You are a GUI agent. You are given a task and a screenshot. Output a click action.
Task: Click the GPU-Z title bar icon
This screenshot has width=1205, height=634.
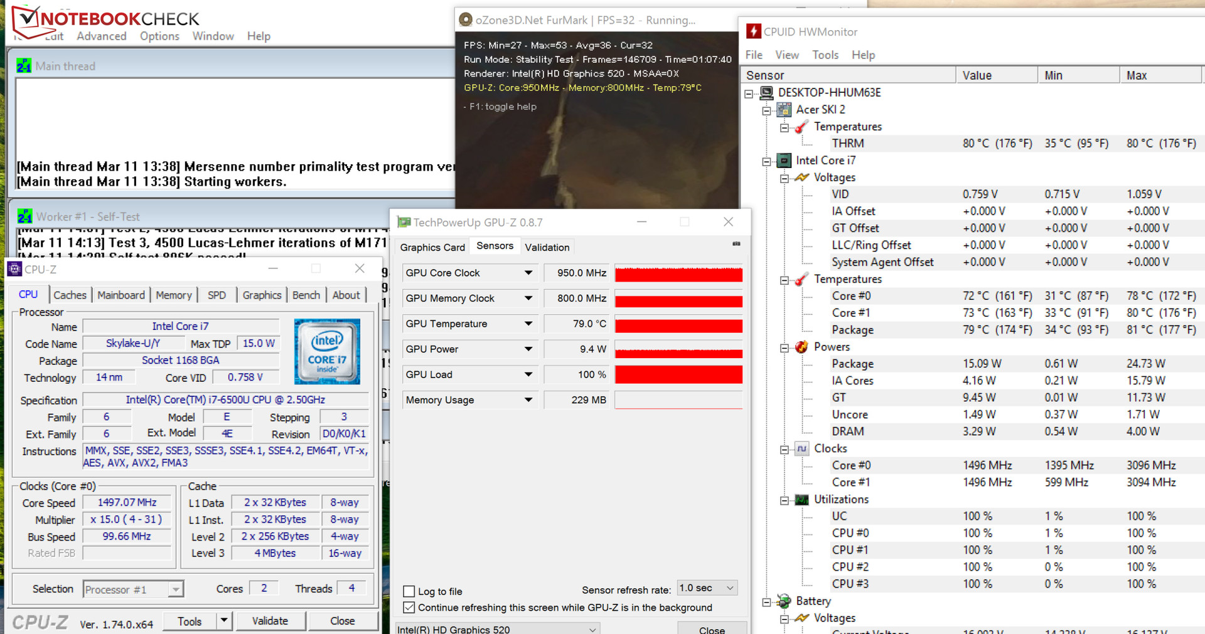click(x=404, y=223)
